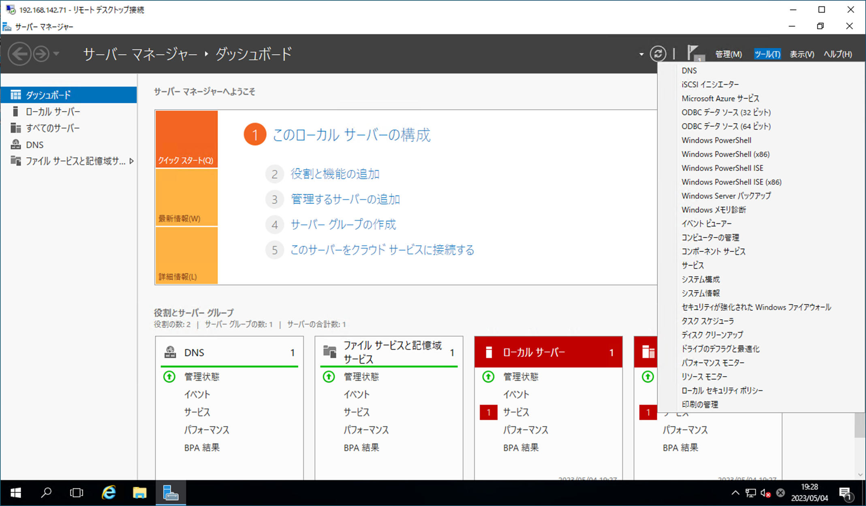Select the 最新情報(W) orange tile
The image size is (866, 506).
[x=186, y=198]
